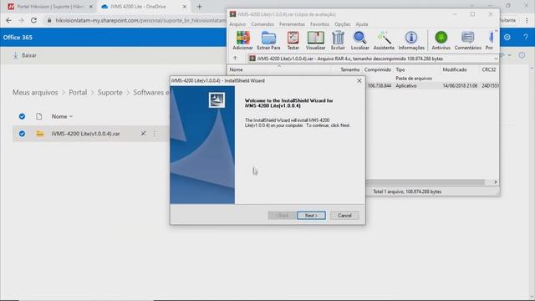This screenshot has height=301, width=535.
Task: Click browser back arrow
Action: pyautogui.click(x=9, y=20)
